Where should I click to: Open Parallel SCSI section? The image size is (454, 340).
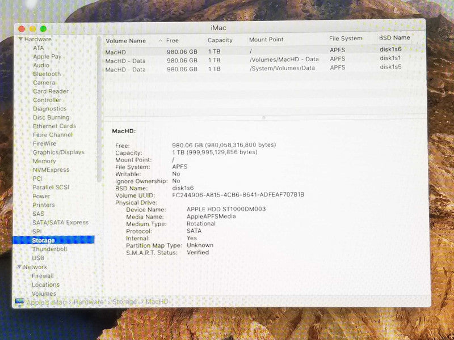[x=51, y=187]
